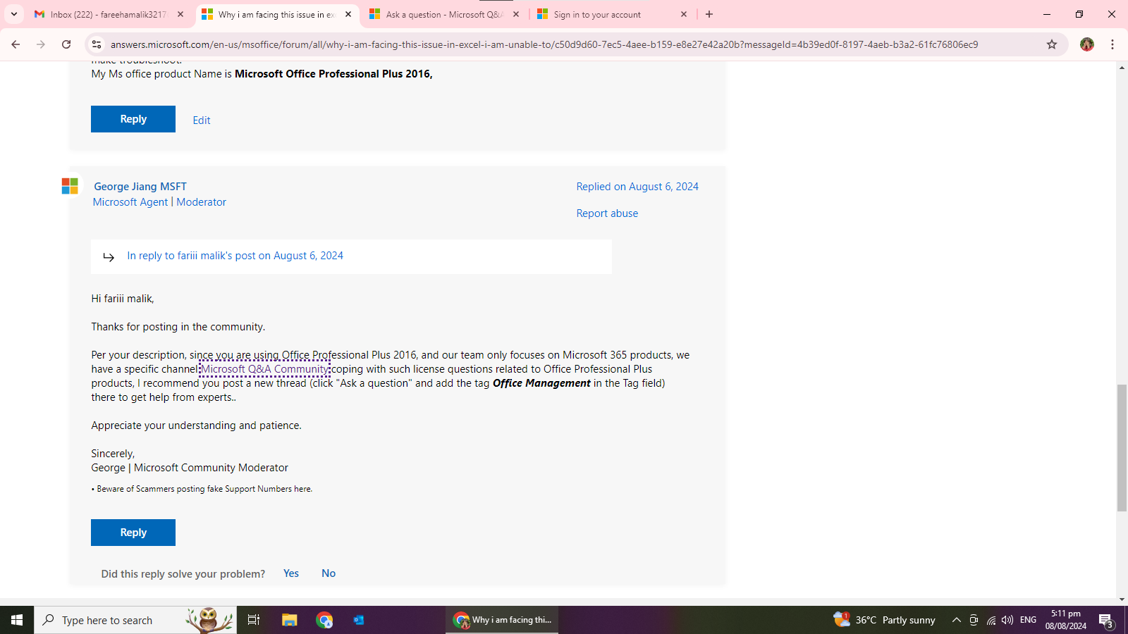Go back to previous page
The image size is (1128, 634).
[16, 44]
